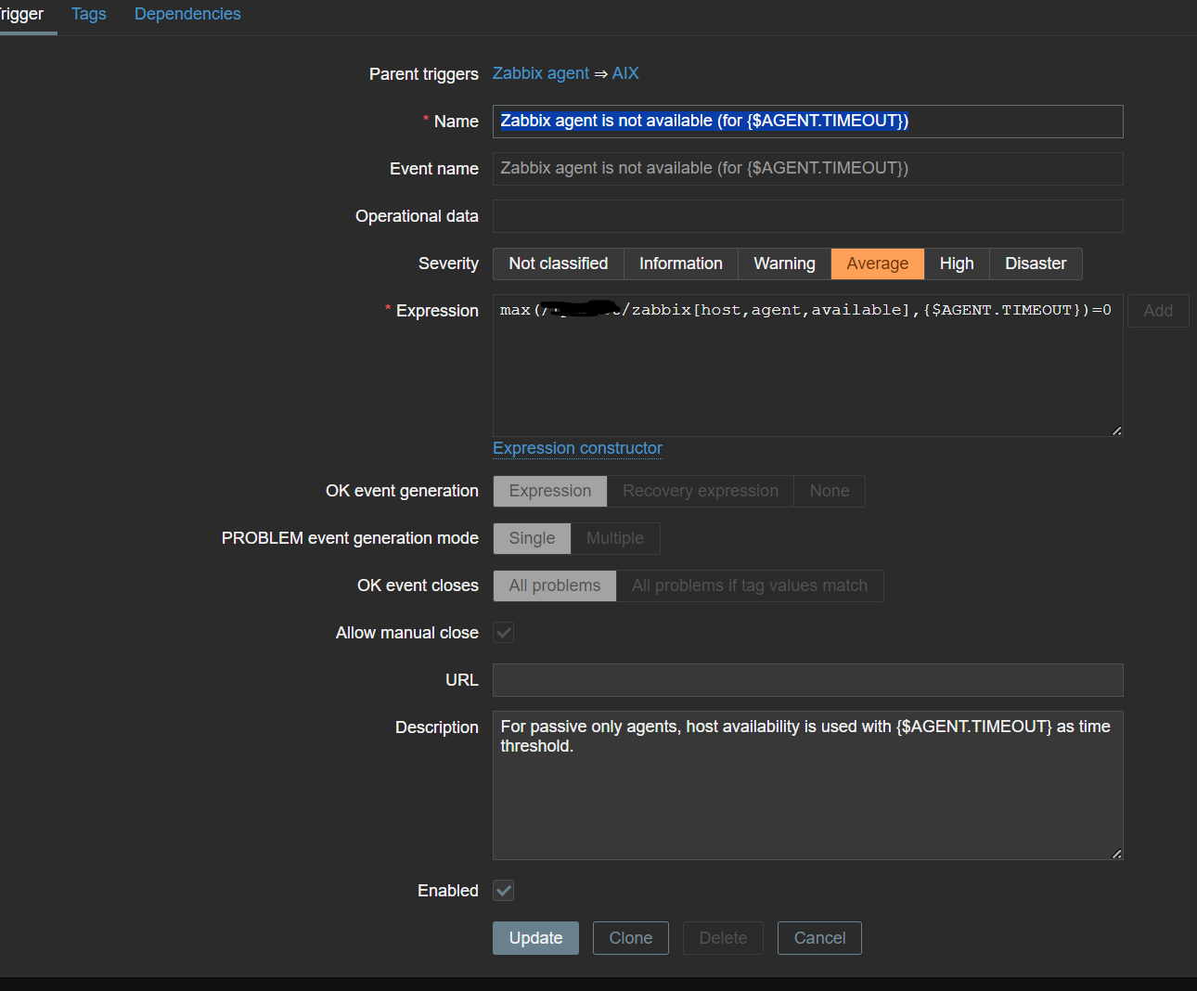Viewport: 1197px width, 991px height.
Task: Open the Zabbix agent parent trigger link
Action: tap(541, 73)
